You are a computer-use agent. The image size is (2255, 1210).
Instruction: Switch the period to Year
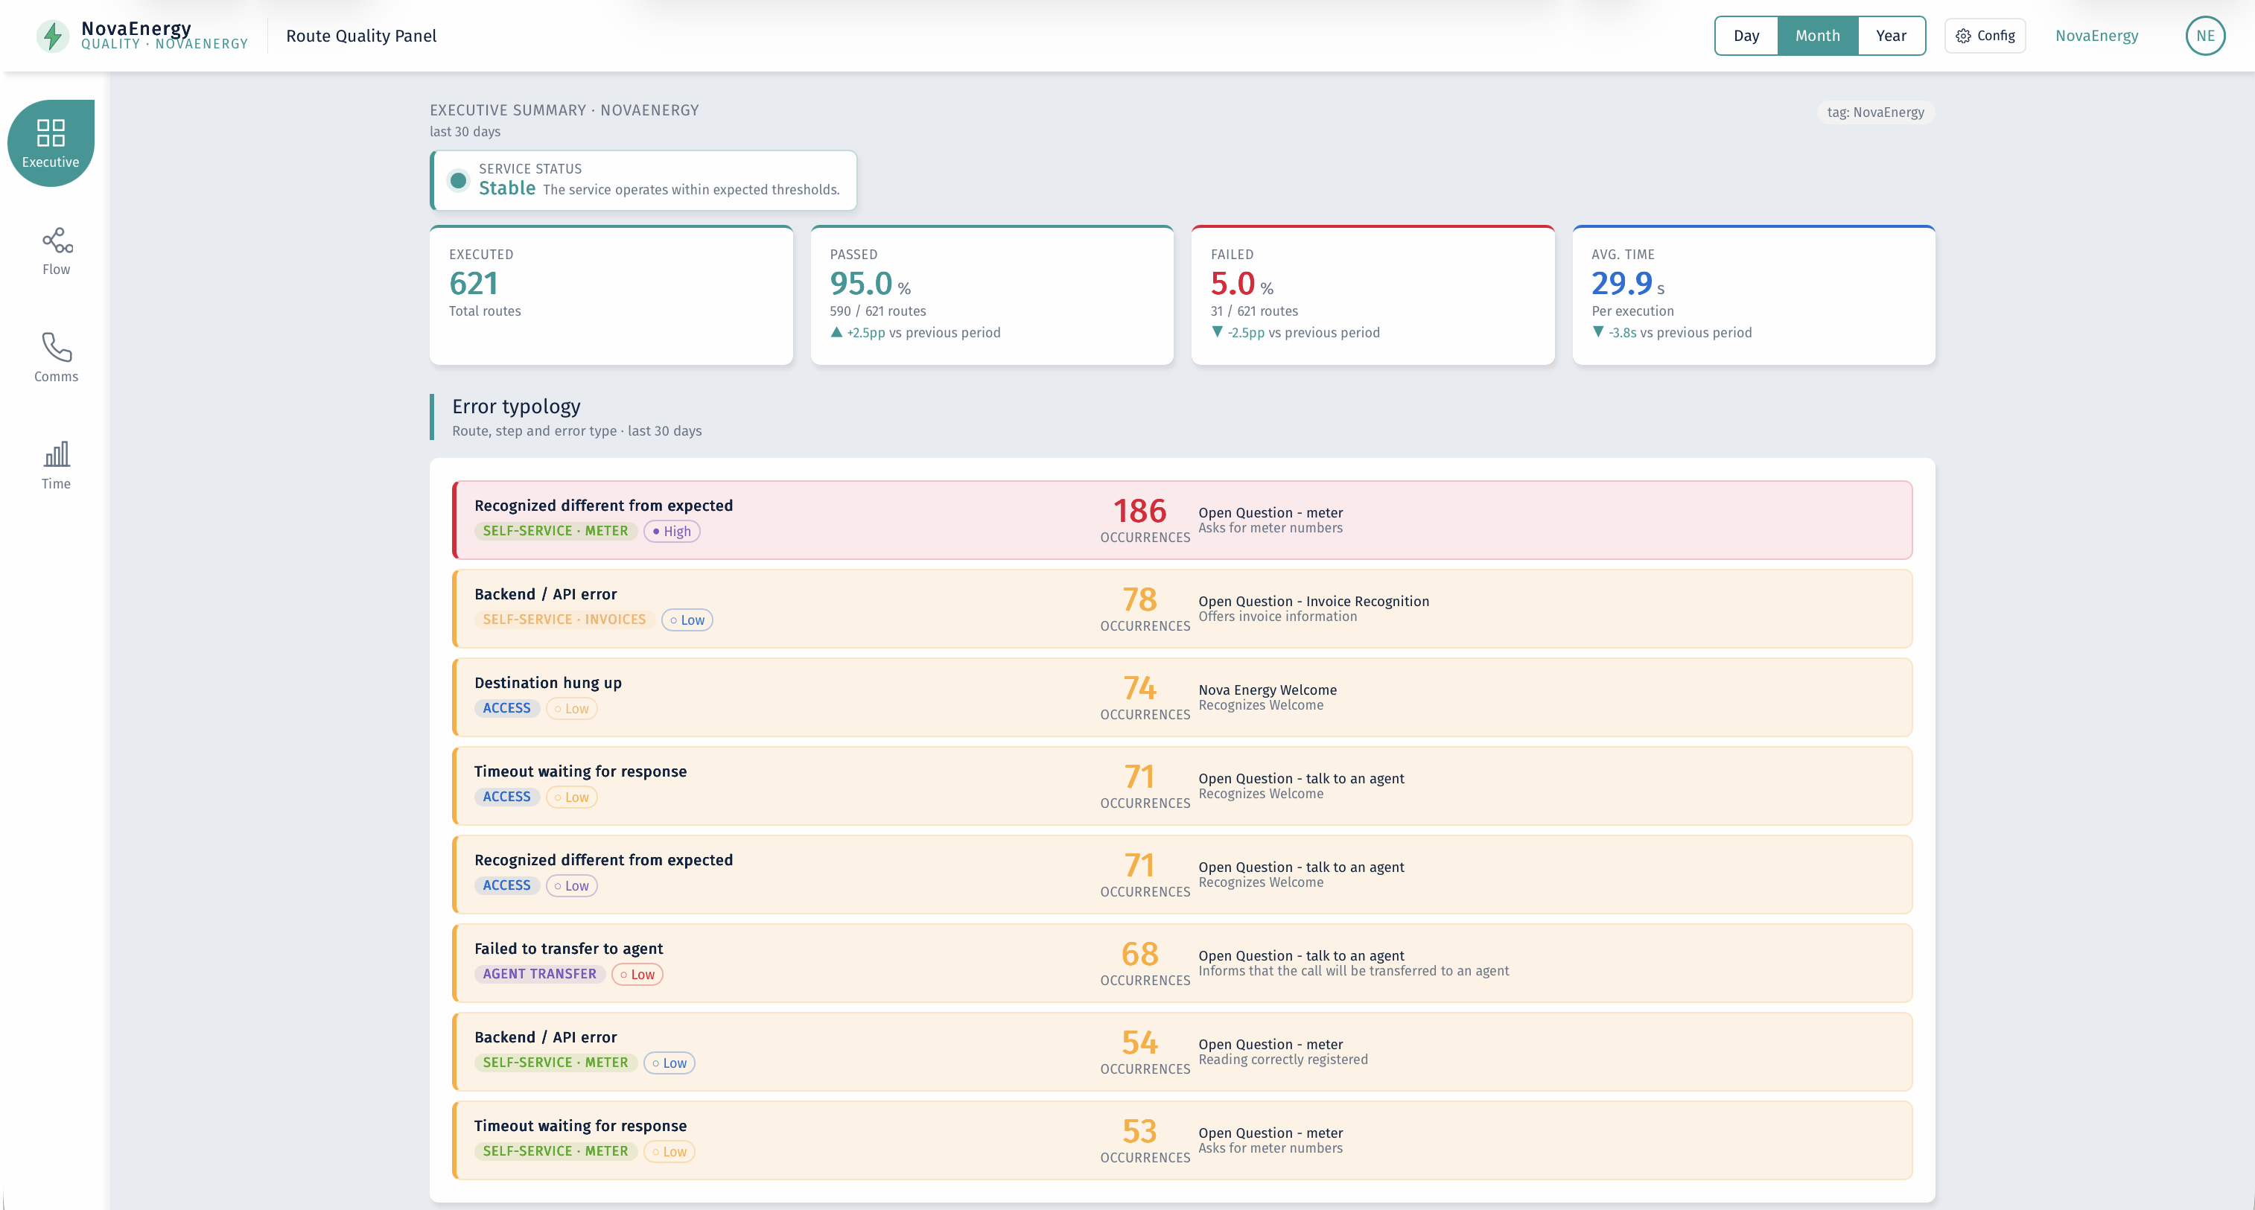(1891, 36)
